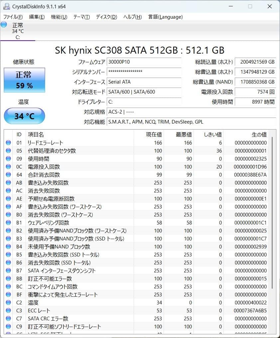Viewport: 280px width, 338px height.
Task: Click the status orb of row AB 書き込み失敗回数
Action: click(x=8, y=182)
